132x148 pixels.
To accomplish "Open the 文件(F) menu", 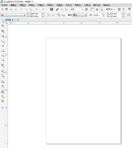I will pyautogui.click(x=4, y=5).
